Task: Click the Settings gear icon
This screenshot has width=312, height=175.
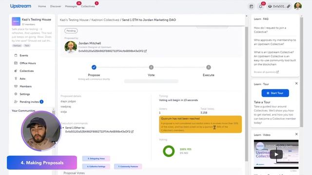Action: point(16,94)
